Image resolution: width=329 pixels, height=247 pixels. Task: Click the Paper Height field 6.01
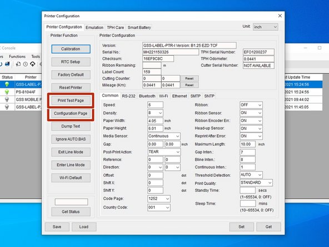pos(155,129)
